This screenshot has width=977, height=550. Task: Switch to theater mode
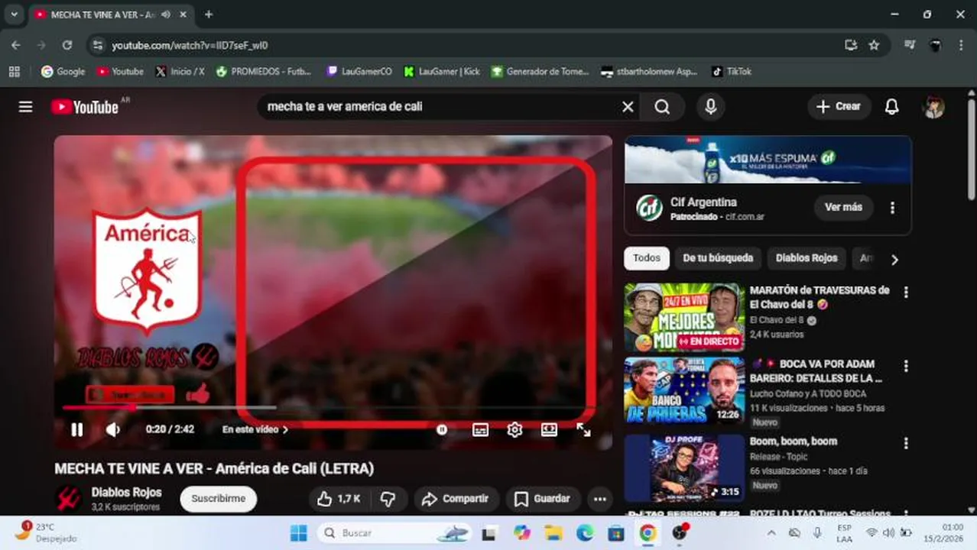(549, 430)
